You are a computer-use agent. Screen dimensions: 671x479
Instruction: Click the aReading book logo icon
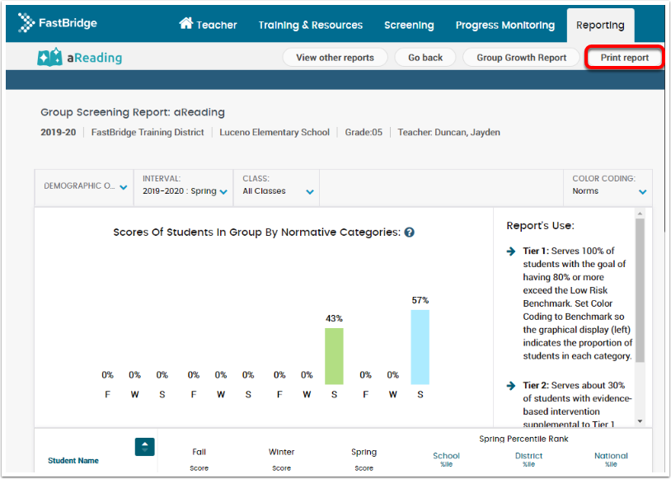[x=49, y=58]
